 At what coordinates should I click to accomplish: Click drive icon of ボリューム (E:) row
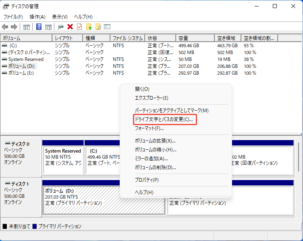[x=4, y=73]
